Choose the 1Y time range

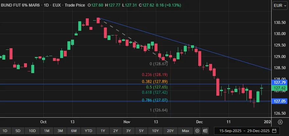103,131
